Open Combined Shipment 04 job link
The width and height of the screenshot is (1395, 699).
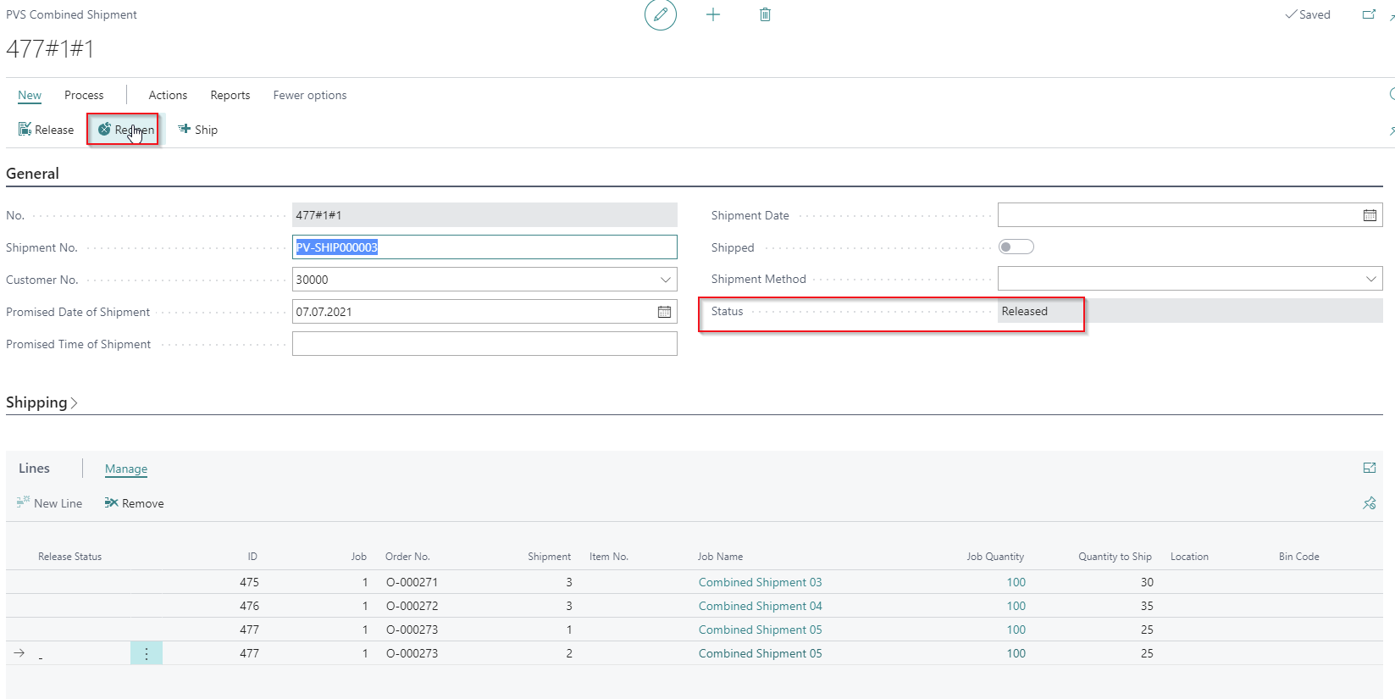(760, 606)
